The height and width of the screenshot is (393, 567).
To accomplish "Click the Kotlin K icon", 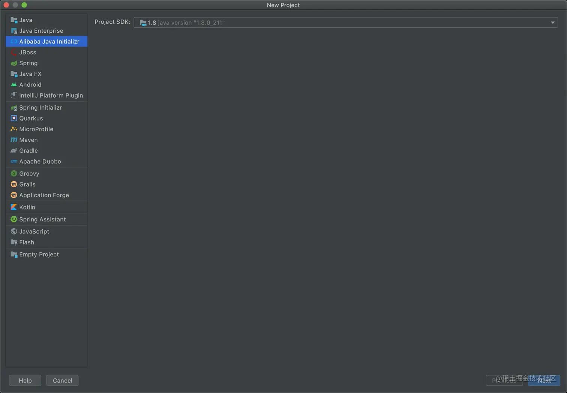I will point(14,207).
